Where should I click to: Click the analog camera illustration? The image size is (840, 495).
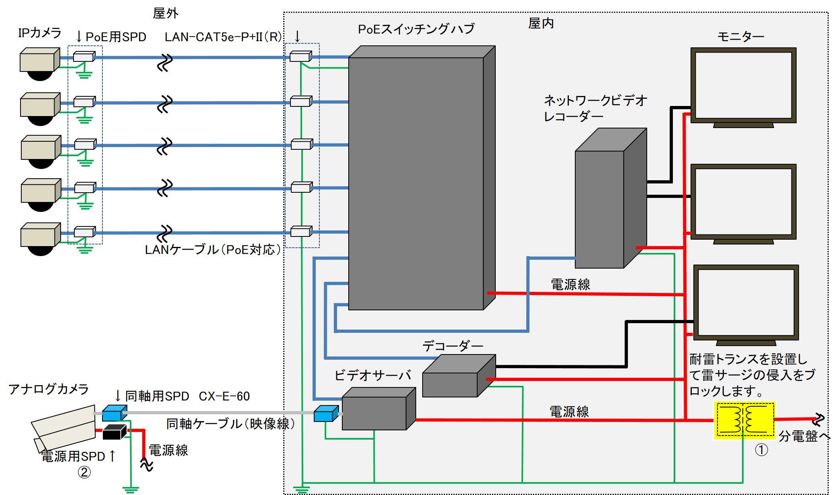[63, 428]
